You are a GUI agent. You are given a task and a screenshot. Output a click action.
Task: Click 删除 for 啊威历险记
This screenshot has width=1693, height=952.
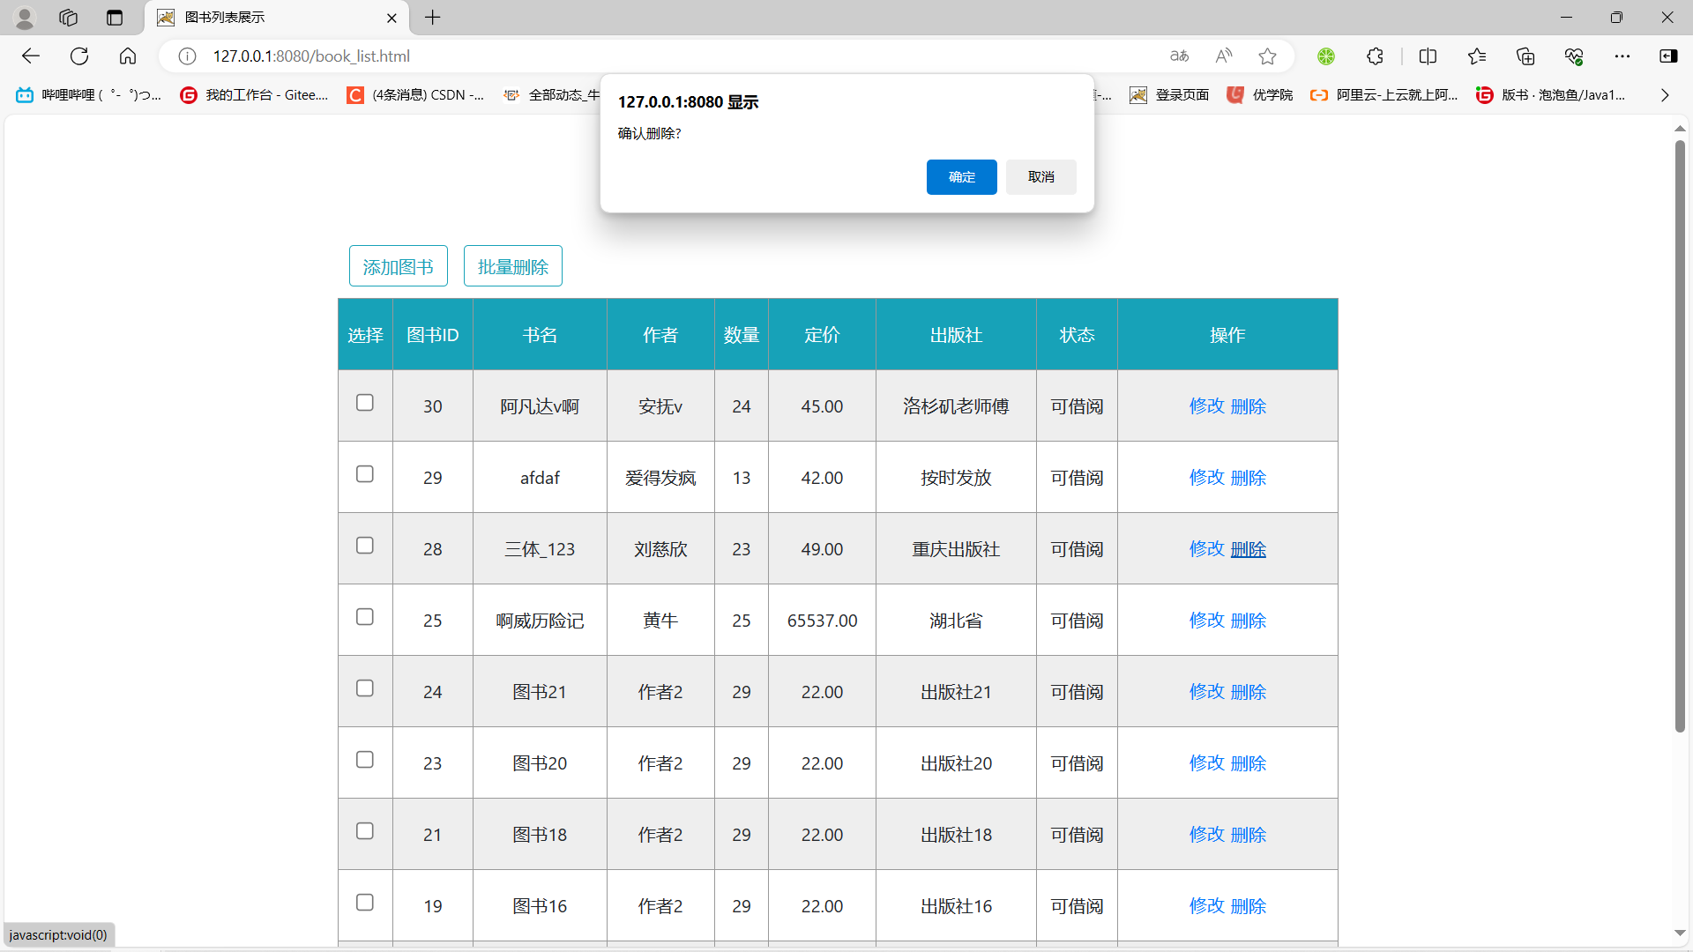pos(1249,621)
